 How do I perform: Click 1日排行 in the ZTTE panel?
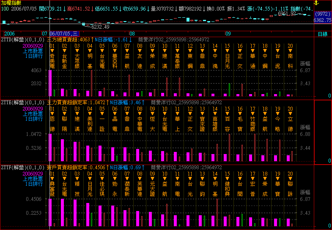pyautogui.click(x=33, y=119)
